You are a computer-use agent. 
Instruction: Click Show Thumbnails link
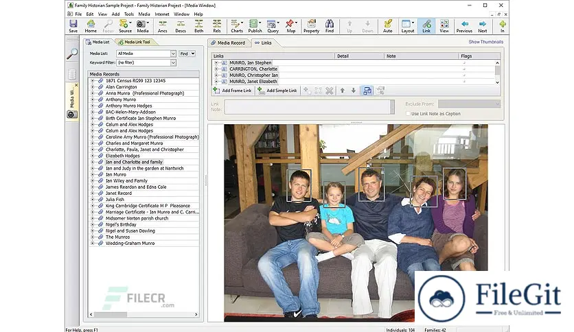[486, 42]
